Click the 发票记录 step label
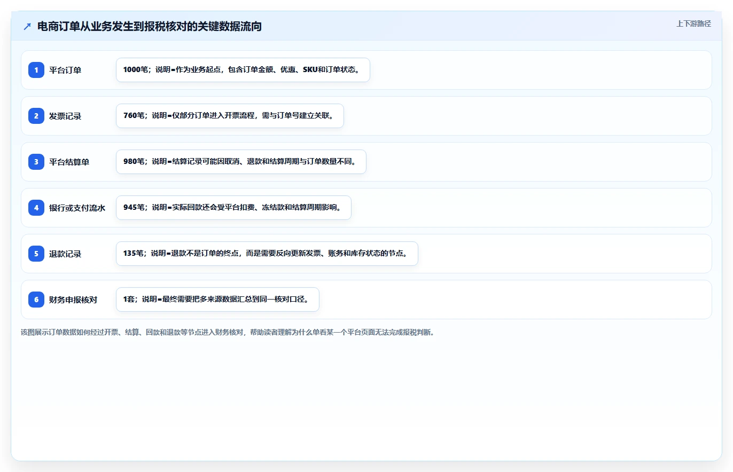This screenshot has height=472, width=733. (65, 116)
